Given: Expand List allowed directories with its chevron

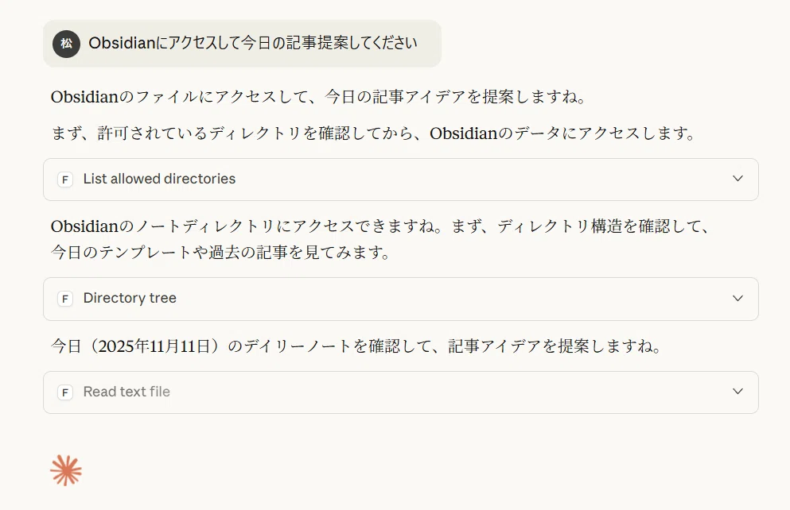Looking at the screenshot, I should 737,179.
